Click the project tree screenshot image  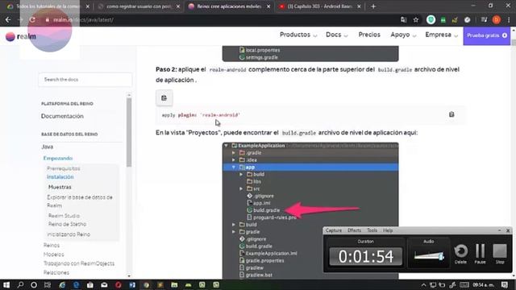pyautogui.click(x=310, y=211)
